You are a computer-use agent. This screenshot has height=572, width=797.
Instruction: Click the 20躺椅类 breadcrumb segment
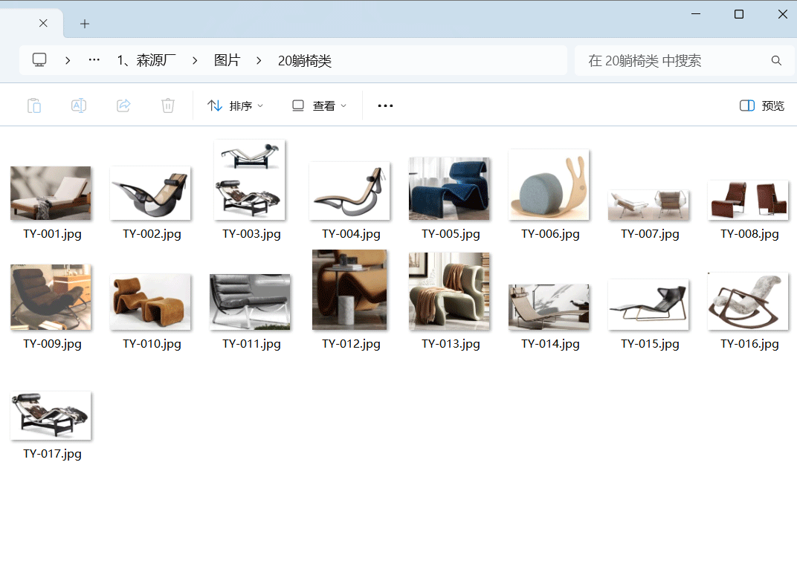[x=305, y=61]
